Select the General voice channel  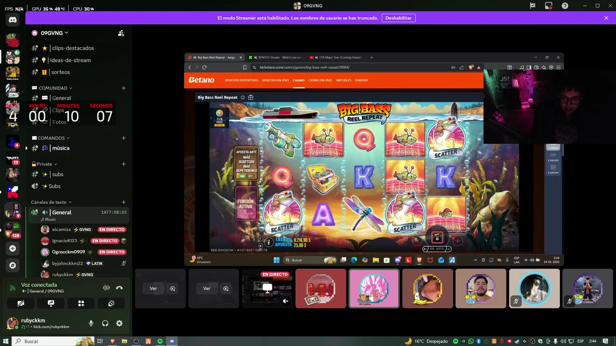pos(78,215)
